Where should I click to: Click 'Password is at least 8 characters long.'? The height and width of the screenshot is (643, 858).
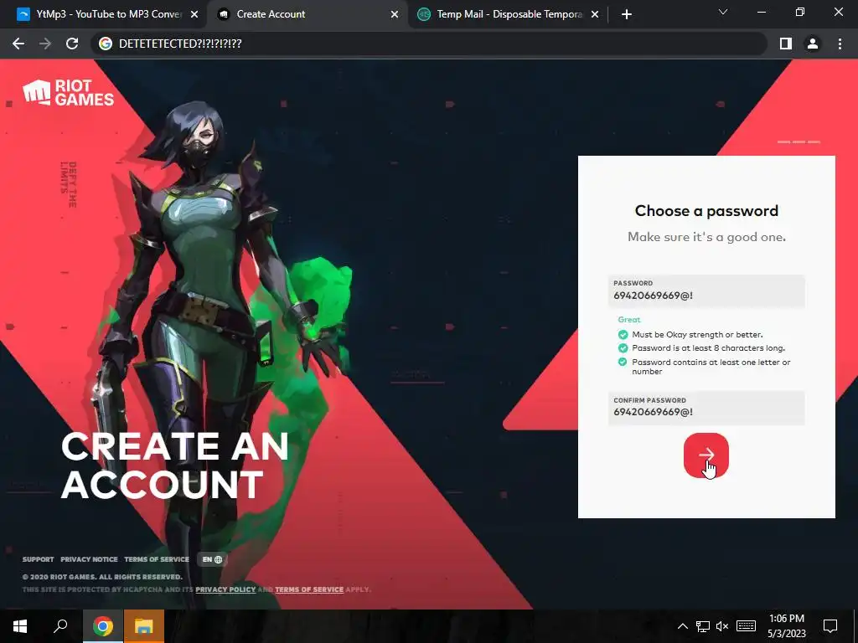[709, 347]
